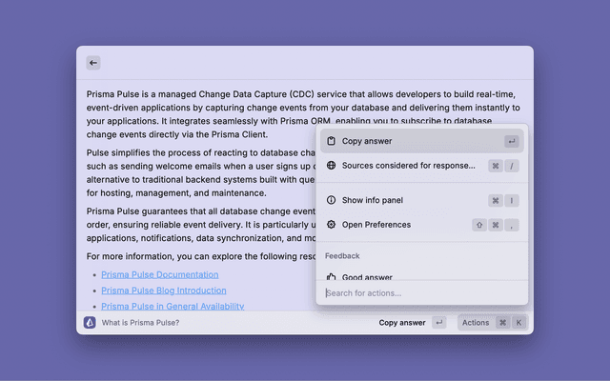Click the thumbs-up icon for Good answer
Screen dimensions: 610x381
point(331,277)
